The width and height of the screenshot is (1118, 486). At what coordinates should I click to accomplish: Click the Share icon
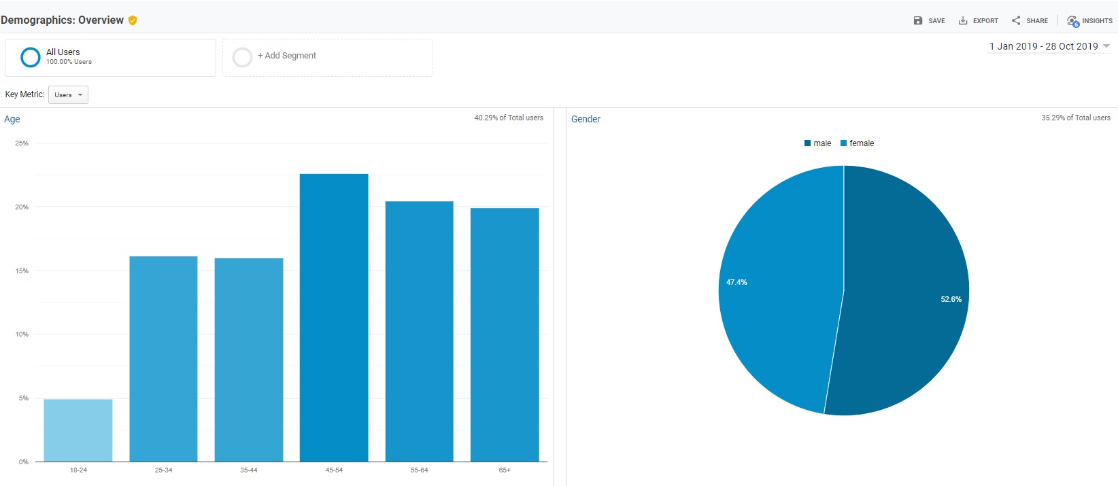[1016, 20]
